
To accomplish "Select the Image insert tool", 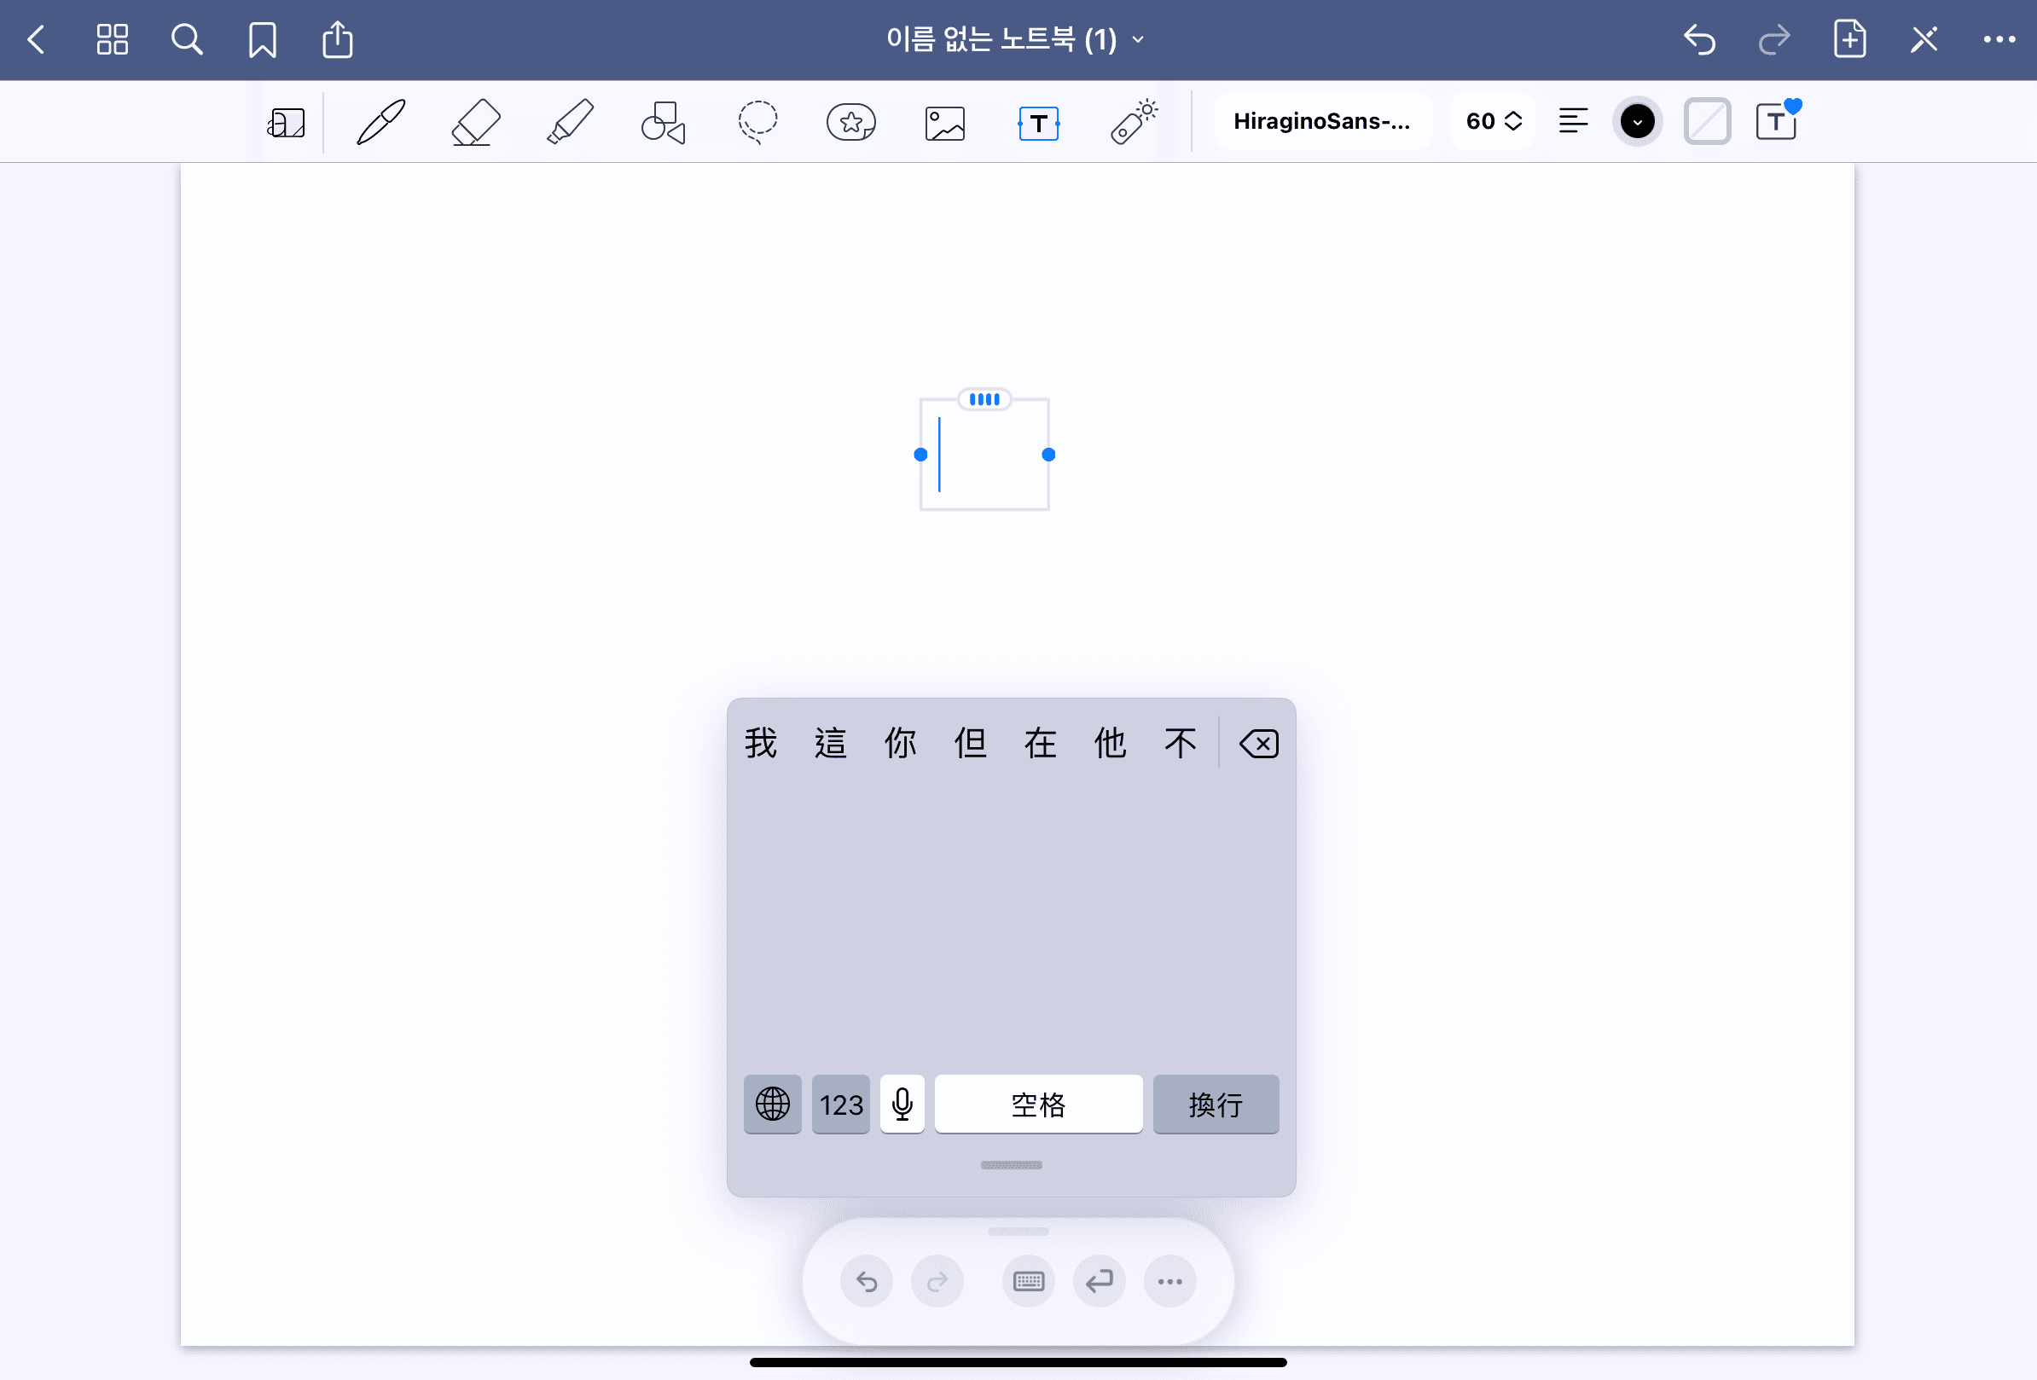I will 945,123.
